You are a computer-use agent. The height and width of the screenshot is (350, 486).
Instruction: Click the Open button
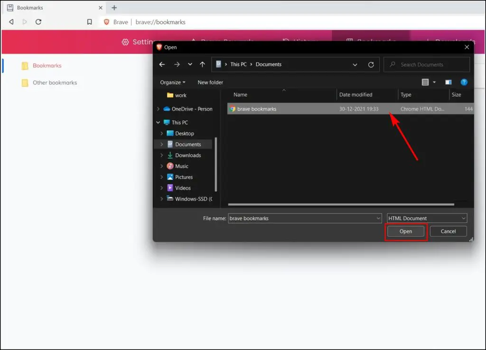coord(405,231)
